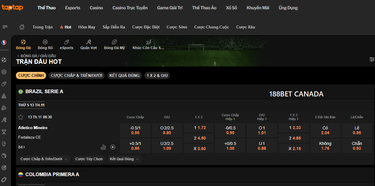Pick Atletico Mineiro handicap -0.5/1 odds 0.95
The width and height of the screenshot is (375, 186).
pos(135,130)
